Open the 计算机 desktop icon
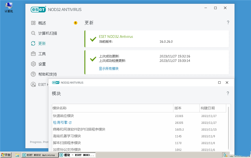Screen dimensions: 251x158 coord(9,8)
